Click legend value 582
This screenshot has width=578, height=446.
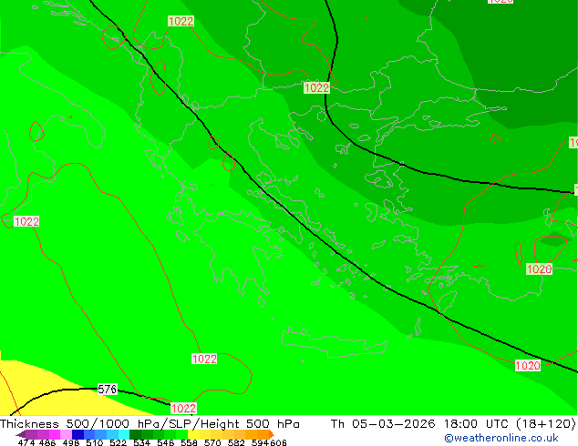click(x=236, y=442)
